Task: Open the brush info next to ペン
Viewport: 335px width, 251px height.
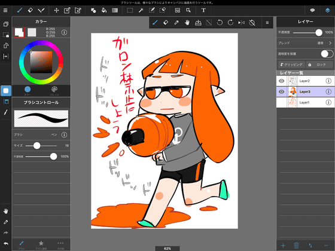Action: tap(64, 134)
